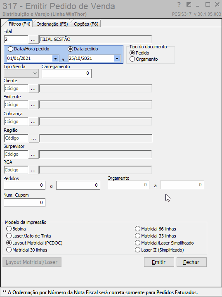The height and width of the screenshot is (297, 222).
Task: Switch to Ordenação (F5) tab
Action: (52, 24)
